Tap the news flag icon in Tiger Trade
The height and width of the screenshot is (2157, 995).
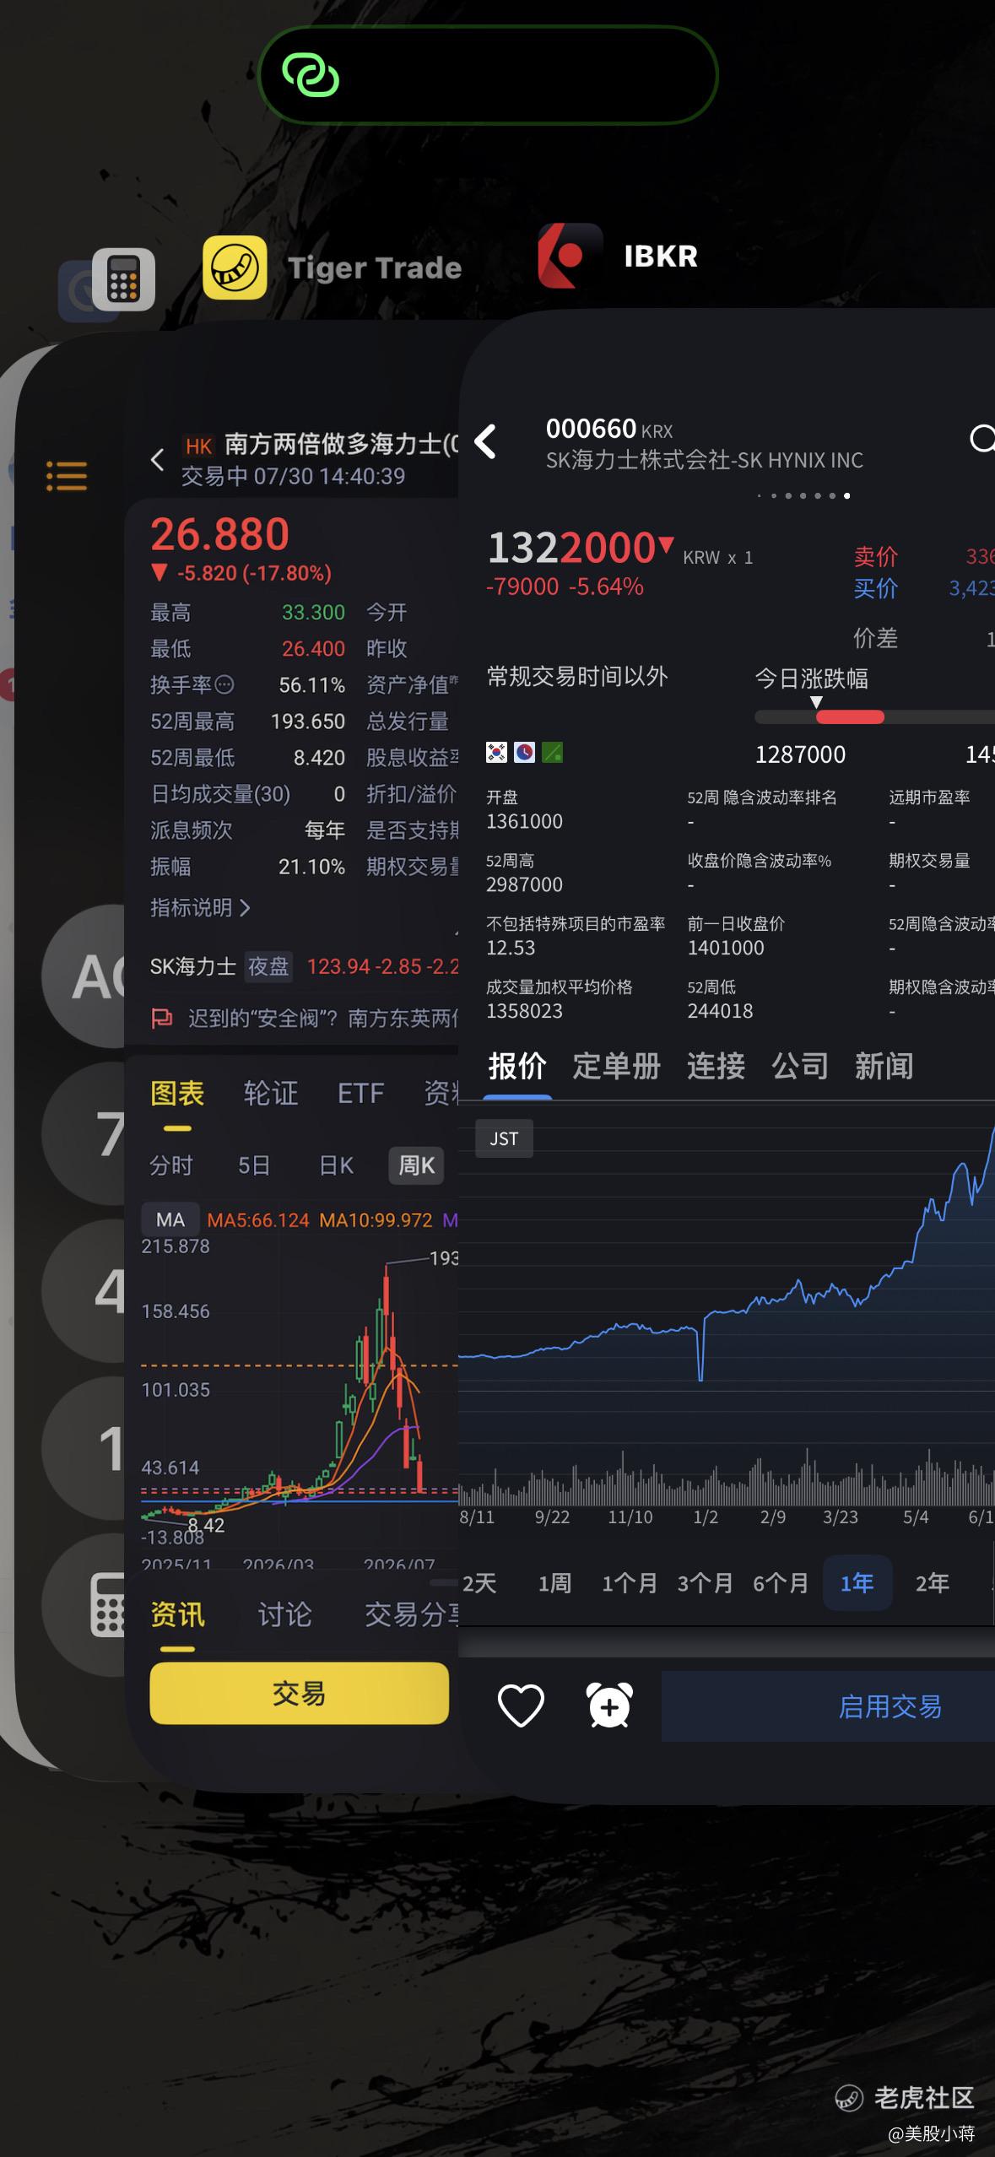pyautogui.click(x=161, y=1019)
